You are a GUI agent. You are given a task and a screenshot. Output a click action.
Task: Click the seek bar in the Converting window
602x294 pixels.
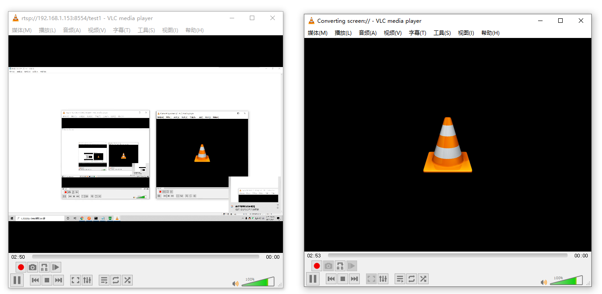tap(448, 256)
